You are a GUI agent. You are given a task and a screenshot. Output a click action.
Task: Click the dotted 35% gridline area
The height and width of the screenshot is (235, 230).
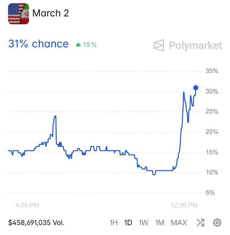tap(104, 71)
